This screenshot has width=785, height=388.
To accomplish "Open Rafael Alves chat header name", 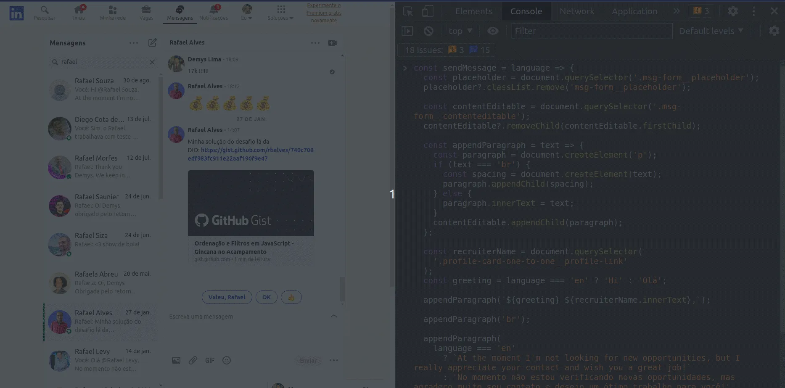I will point(187,42).
